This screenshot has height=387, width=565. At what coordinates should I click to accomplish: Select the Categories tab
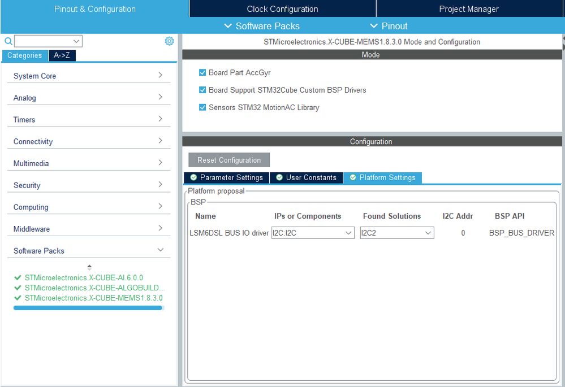25,55
